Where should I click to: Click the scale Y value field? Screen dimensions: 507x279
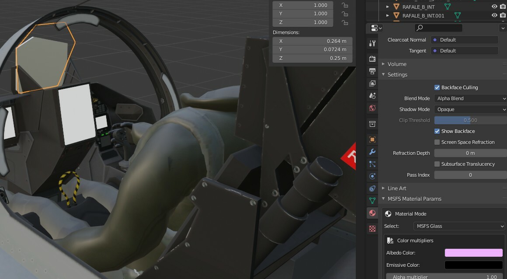pos(303,14)
